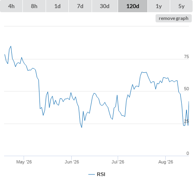Click the blue RSI legend line marker
Image resolution: width=193 pixels, height=185 pixels.
[x=92, y=174]
